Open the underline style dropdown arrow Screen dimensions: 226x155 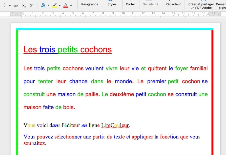[x=10, y=5]
